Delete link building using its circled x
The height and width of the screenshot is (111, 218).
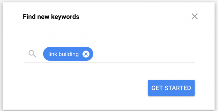click(86, 54)
